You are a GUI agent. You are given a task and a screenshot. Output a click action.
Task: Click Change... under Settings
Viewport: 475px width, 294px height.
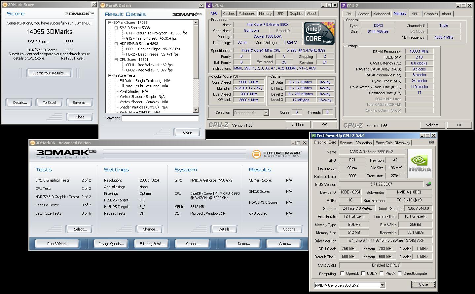150,229
